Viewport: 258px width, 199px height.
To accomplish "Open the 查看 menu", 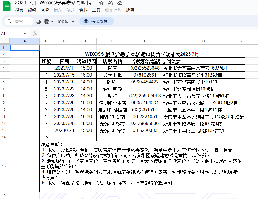I will pyautogui.click(x=45, y=10).
